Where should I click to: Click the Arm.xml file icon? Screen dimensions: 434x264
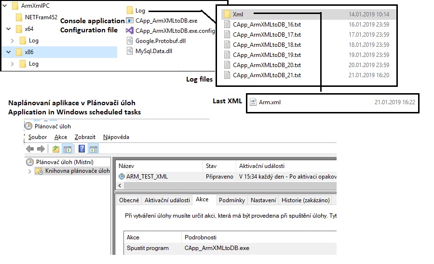pyautogui.click(x=253, y=102)
